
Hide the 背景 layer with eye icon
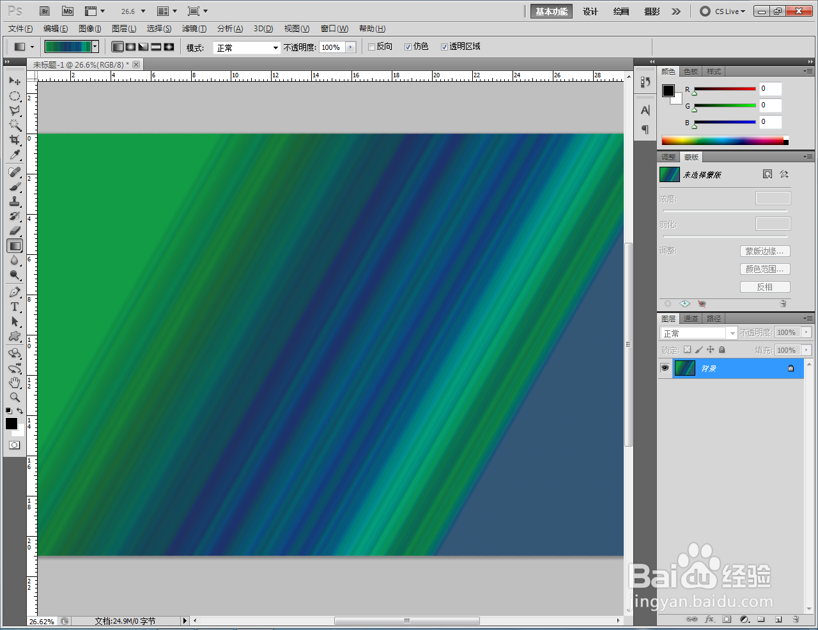[665, 368]
